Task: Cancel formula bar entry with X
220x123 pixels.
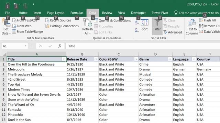Action: pyautogui.click(x=41, y=46)
